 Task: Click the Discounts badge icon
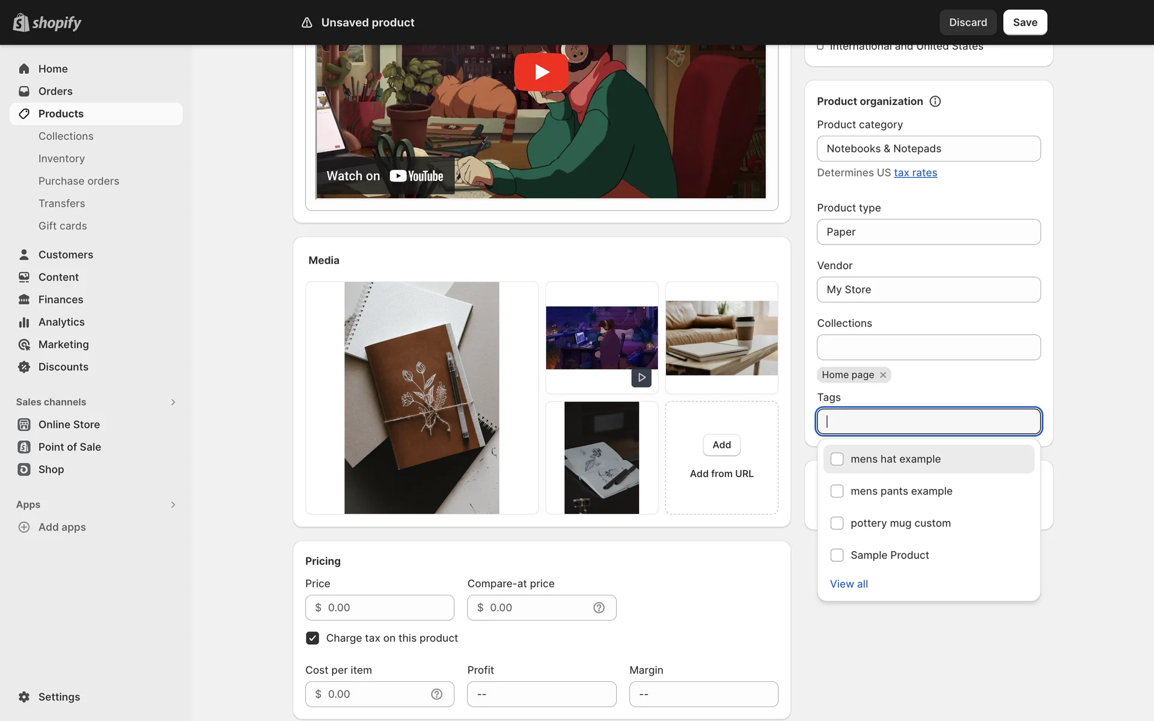pyautogui.click(x=24, y=367)
